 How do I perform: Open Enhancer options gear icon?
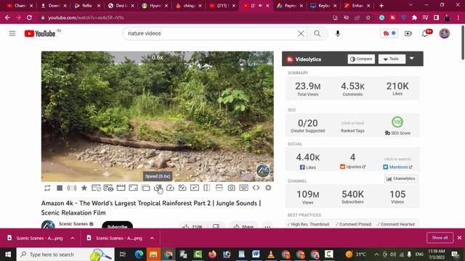268,188
